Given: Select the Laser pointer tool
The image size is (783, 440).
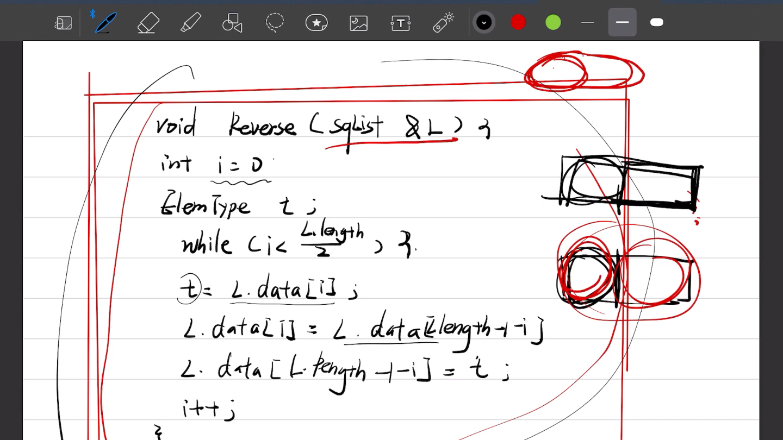Looking at the screenshot, I should point(444,23).
